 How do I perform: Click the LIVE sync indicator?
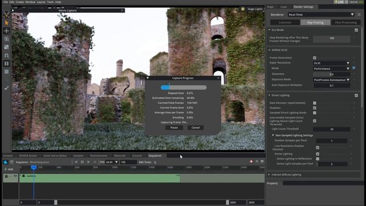point(339,2)
